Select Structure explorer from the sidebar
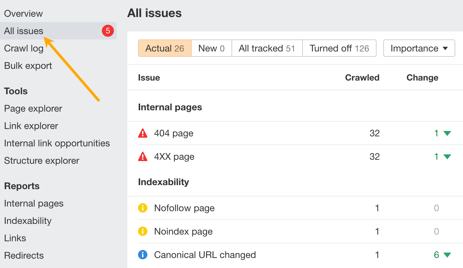The width and height of the screenshot is (463, 268). pyautogui.click(x=42, y=160)
